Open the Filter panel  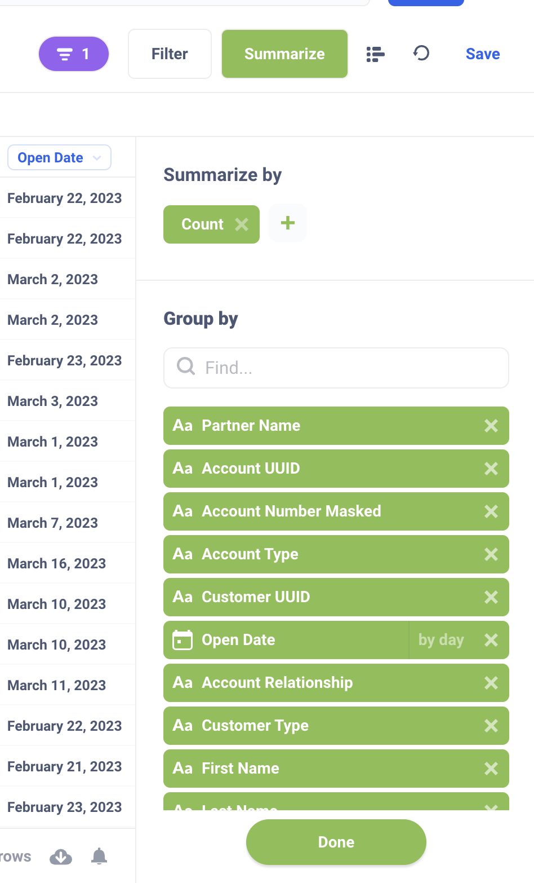tap(170, 54)
